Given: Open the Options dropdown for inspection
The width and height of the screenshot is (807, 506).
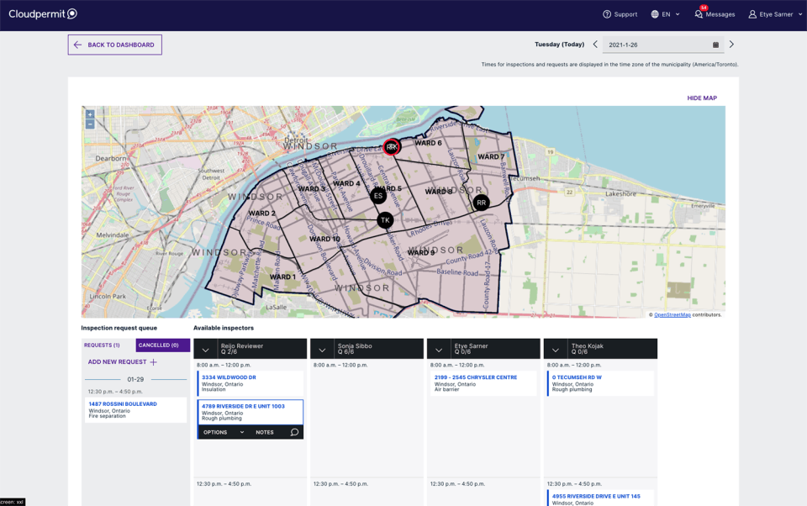Looking at the screenshot, I should pos(224,432).
